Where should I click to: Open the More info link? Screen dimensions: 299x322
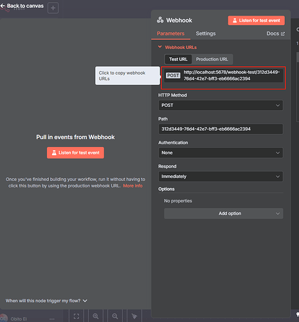(132, 186)
